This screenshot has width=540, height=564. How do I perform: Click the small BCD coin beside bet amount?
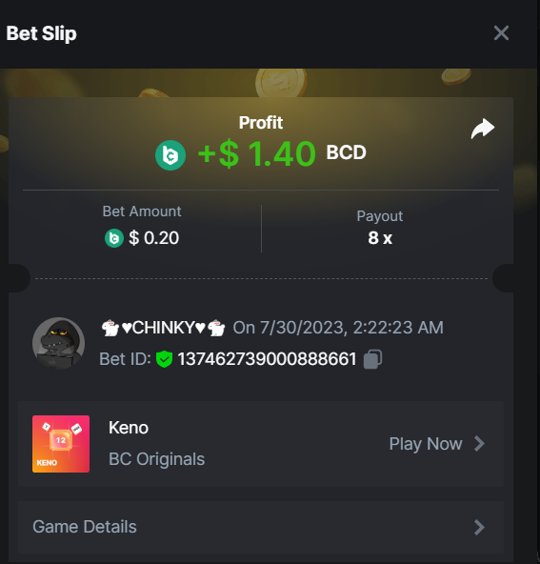114,238
